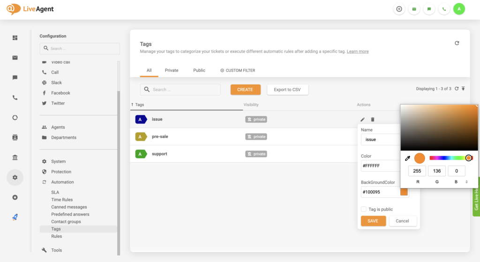Enable the 'Tag is public' checkbox
This screenshot has width=480, height=262.
364,209
